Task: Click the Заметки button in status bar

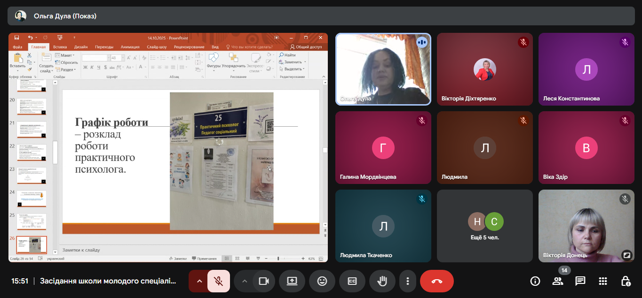Action: 178,259
